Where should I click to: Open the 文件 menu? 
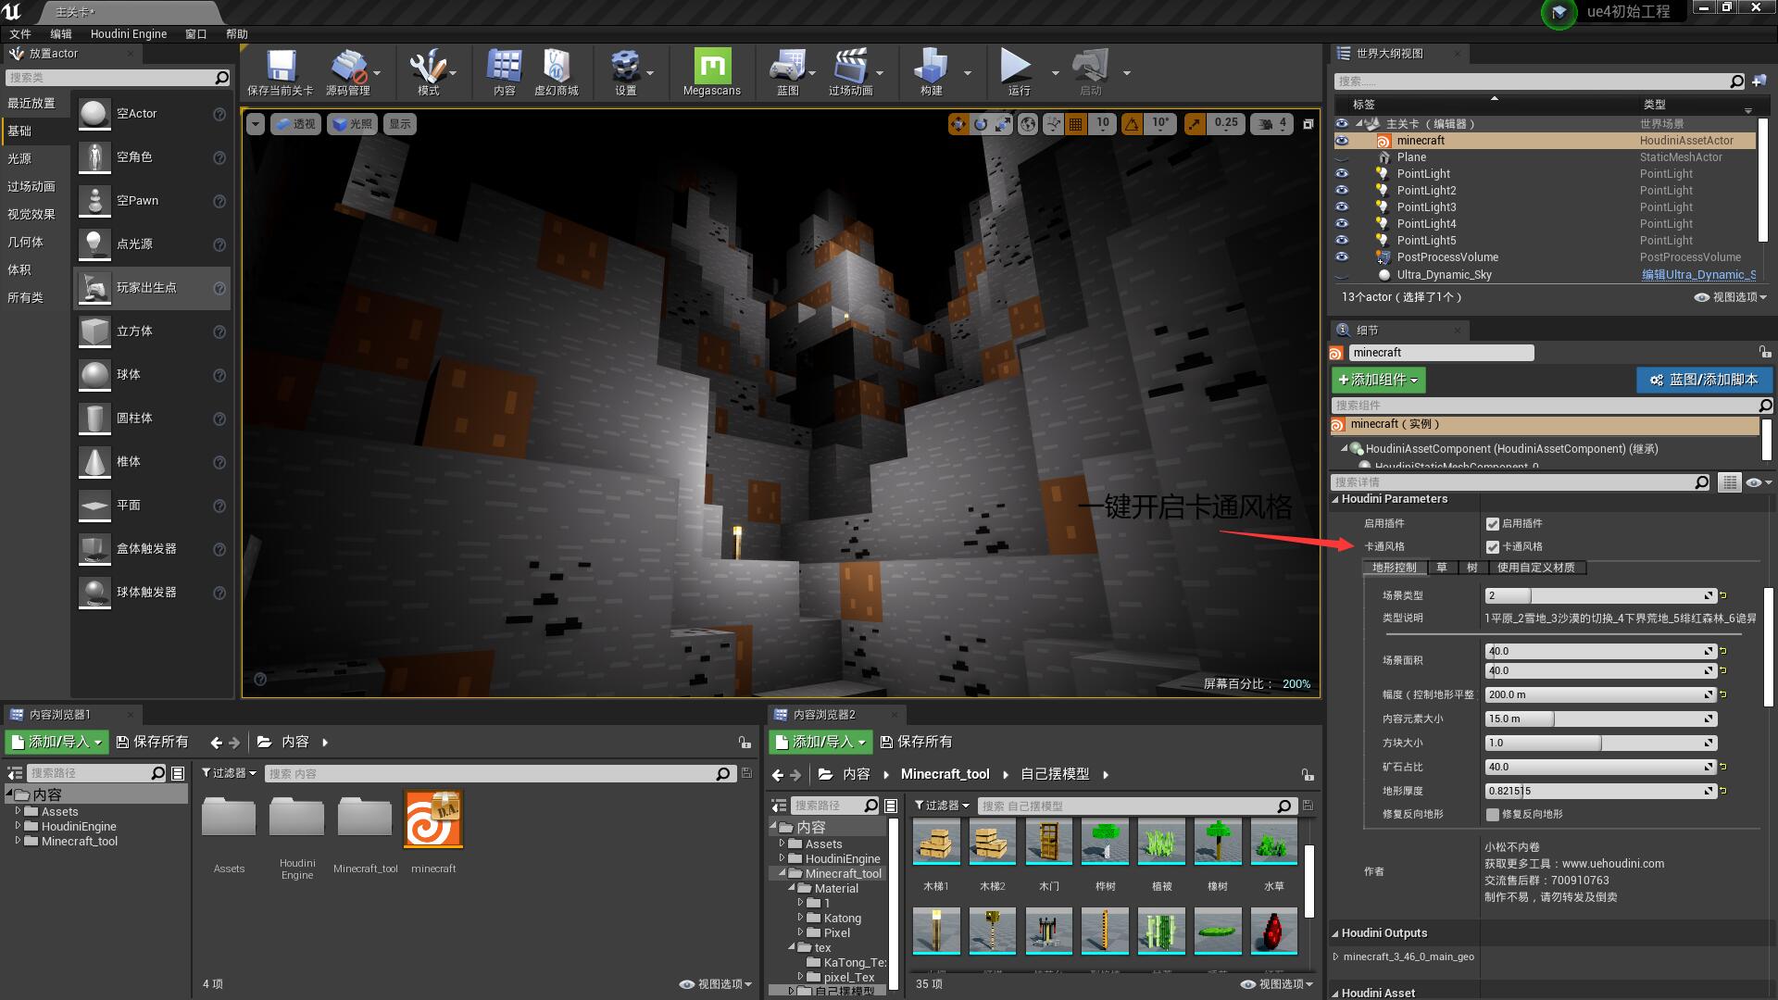(x=20, y=33)
